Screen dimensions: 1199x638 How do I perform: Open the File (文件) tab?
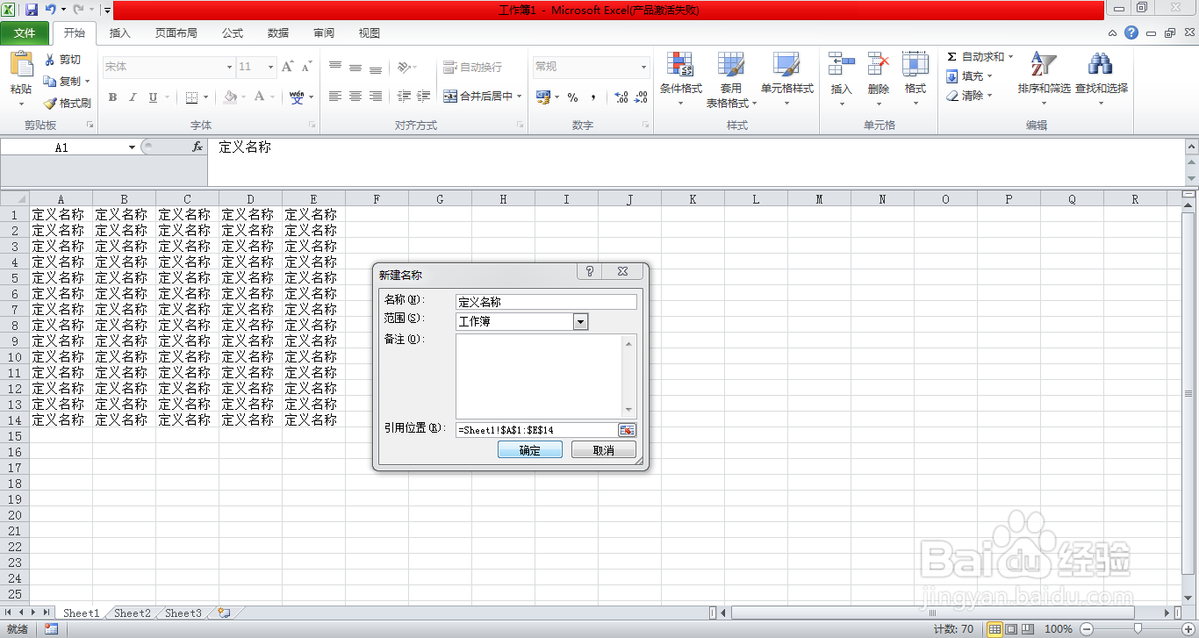click(x=25, y=33)
